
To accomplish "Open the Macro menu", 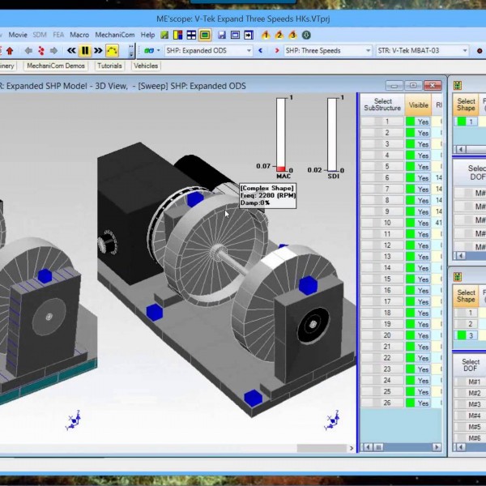I will pyautogui.click(x=79, y=36).
